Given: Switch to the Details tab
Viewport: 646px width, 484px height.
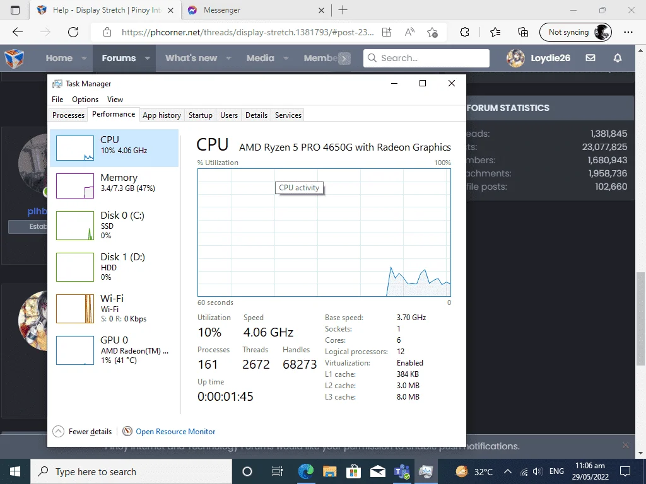Looking at the screenshot, I should tap(256, 115).
